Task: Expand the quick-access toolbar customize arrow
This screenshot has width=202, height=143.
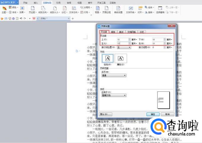Action: [30, 19]
